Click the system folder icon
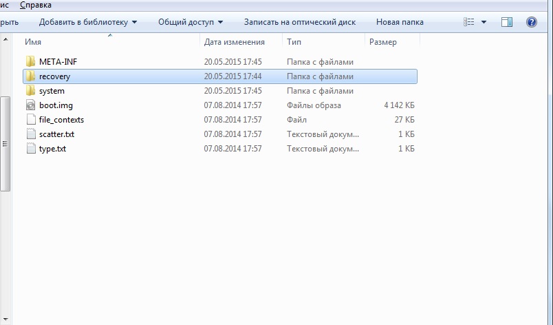The height and width of the screenshot is (325, 553). point(30,91)
